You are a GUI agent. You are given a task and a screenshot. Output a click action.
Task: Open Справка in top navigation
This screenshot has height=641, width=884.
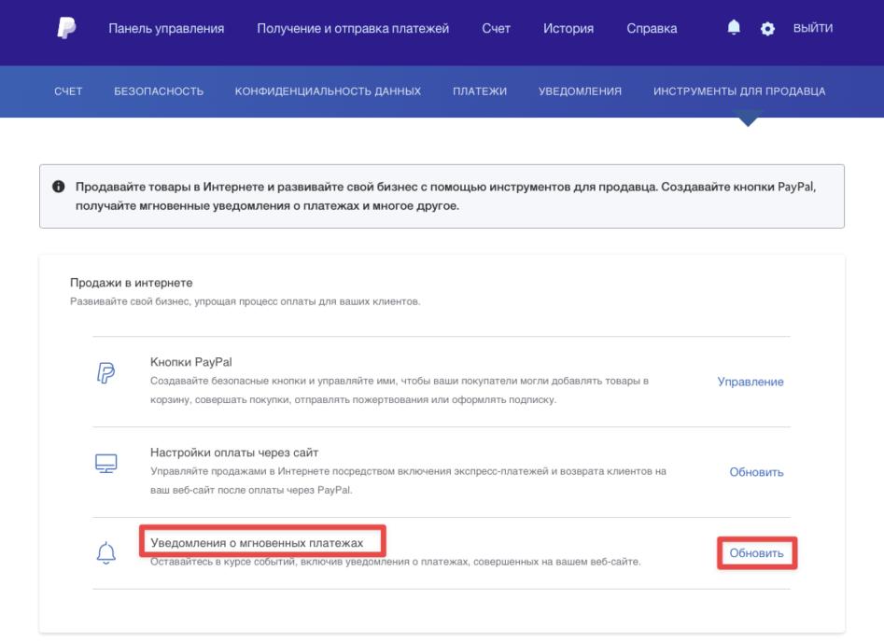(652, 28)
